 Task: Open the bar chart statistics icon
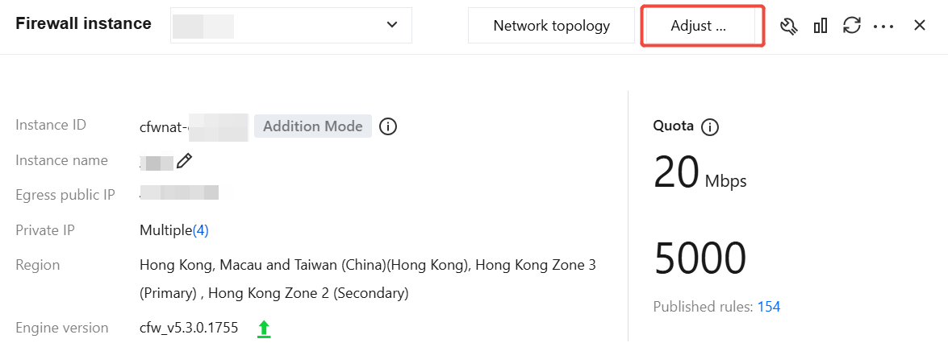pyautogui.click(x=821, y=26)
